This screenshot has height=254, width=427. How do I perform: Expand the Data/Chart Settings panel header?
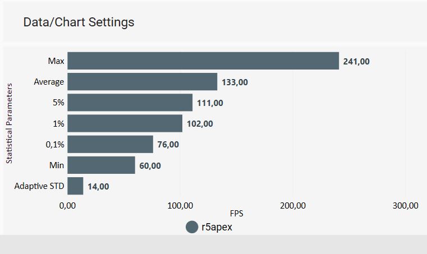(x=79, y=22)
